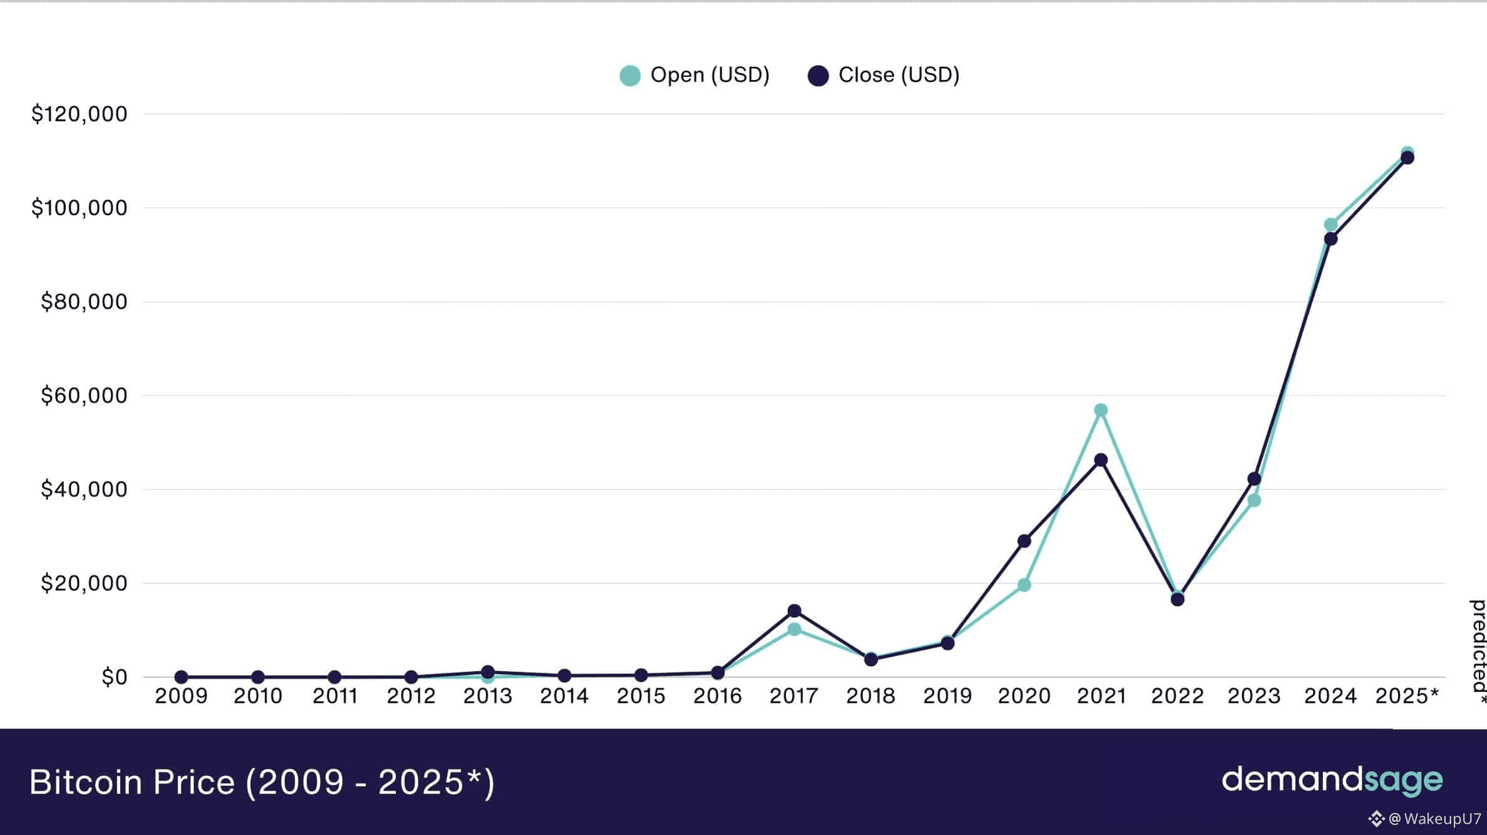Click the 2025 Close predicted data point
Screen dimensions: 1487x835
click(x=1407, y=158)
